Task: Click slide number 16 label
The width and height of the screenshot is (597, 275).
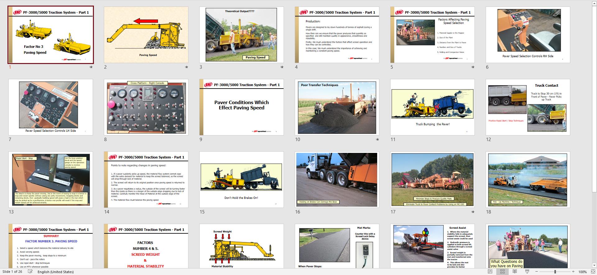Action: [x=298, y=212]
